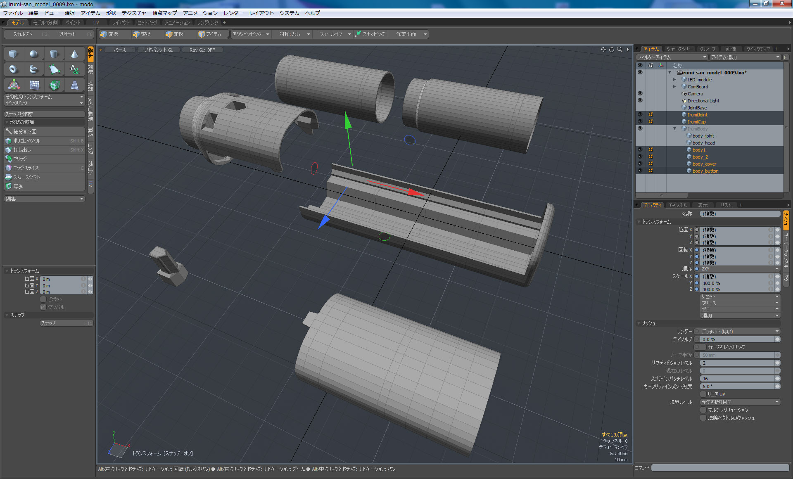
Task: Open the 順序 ZXY dropdown
Action: coord(740,269)
